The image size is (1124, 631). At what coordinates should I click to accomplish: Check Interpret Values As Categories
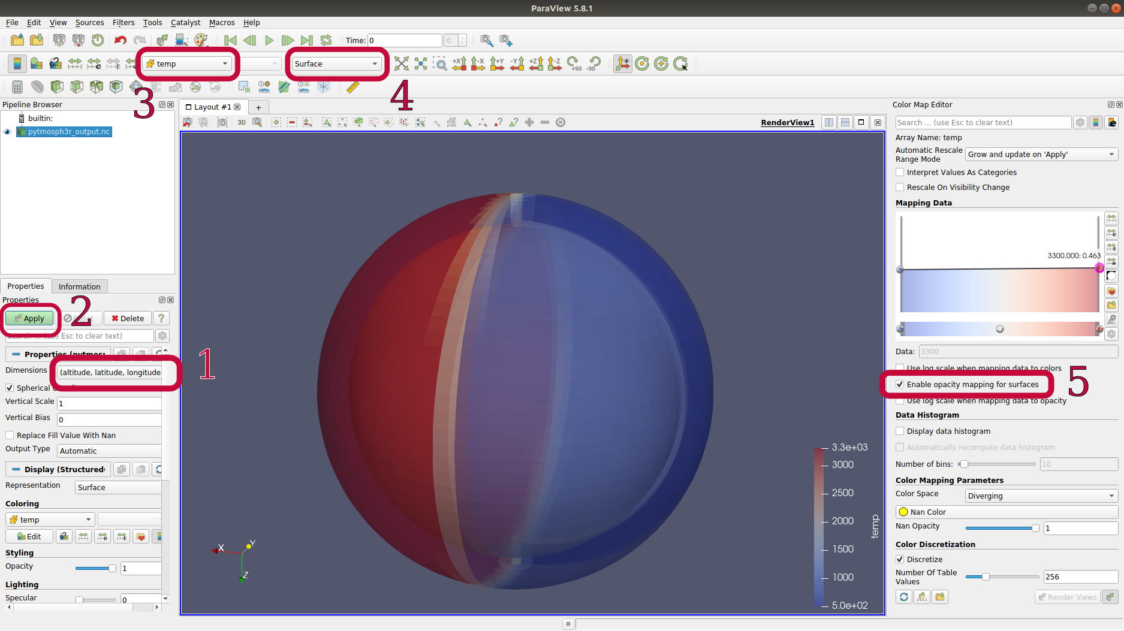900,172
